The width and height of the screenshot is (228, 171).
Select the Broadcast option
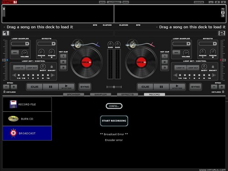click(x=27, y=133)
